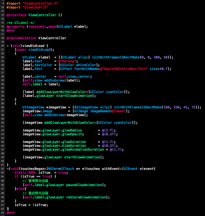Click the 暂停辉光动画 comment
205x216 pixels.
[35, 181]
